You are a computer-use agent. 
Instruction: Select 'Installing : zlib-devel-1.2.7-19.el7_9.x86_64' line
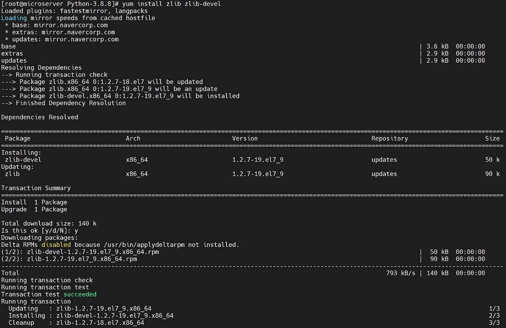[91, 316]
